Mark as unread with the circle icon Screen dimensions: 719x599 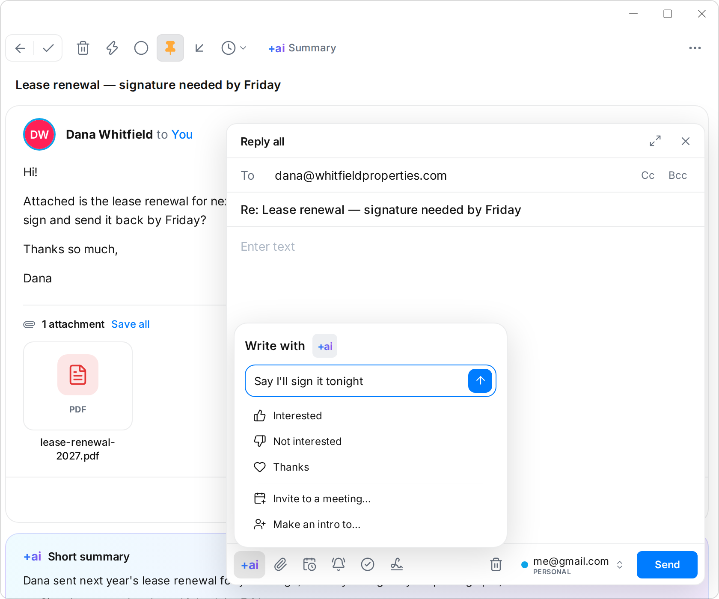(x=141, y=48)
